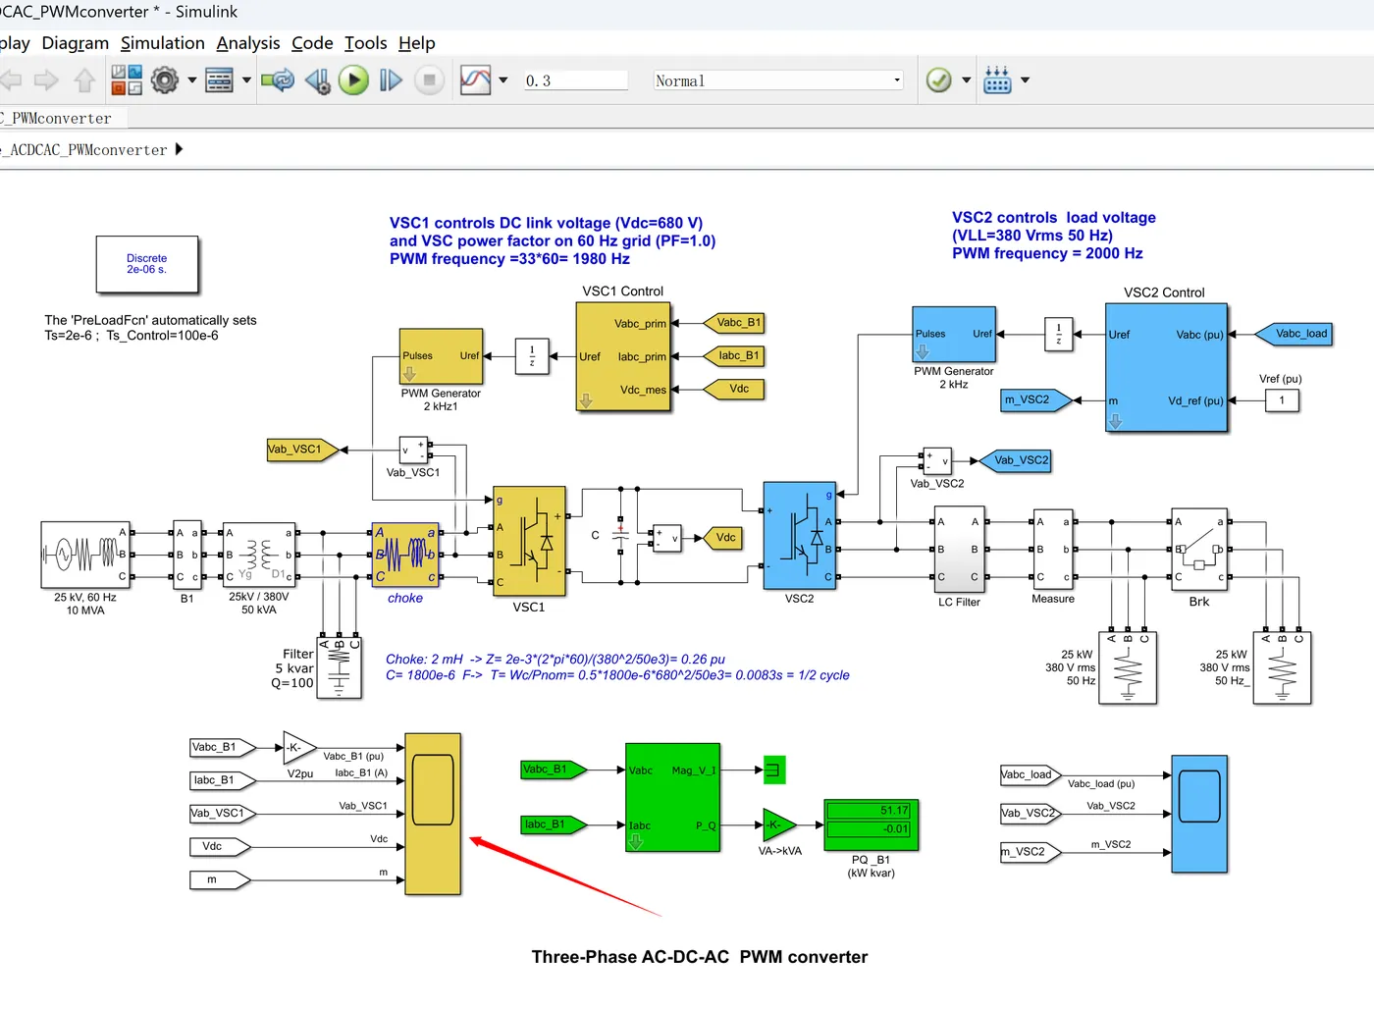Image resolution: width=1374 pixels, height=1009 pixels.
Task: Select the Discrete powergui block
Action: pyautogui.click(x=147, y=264)
